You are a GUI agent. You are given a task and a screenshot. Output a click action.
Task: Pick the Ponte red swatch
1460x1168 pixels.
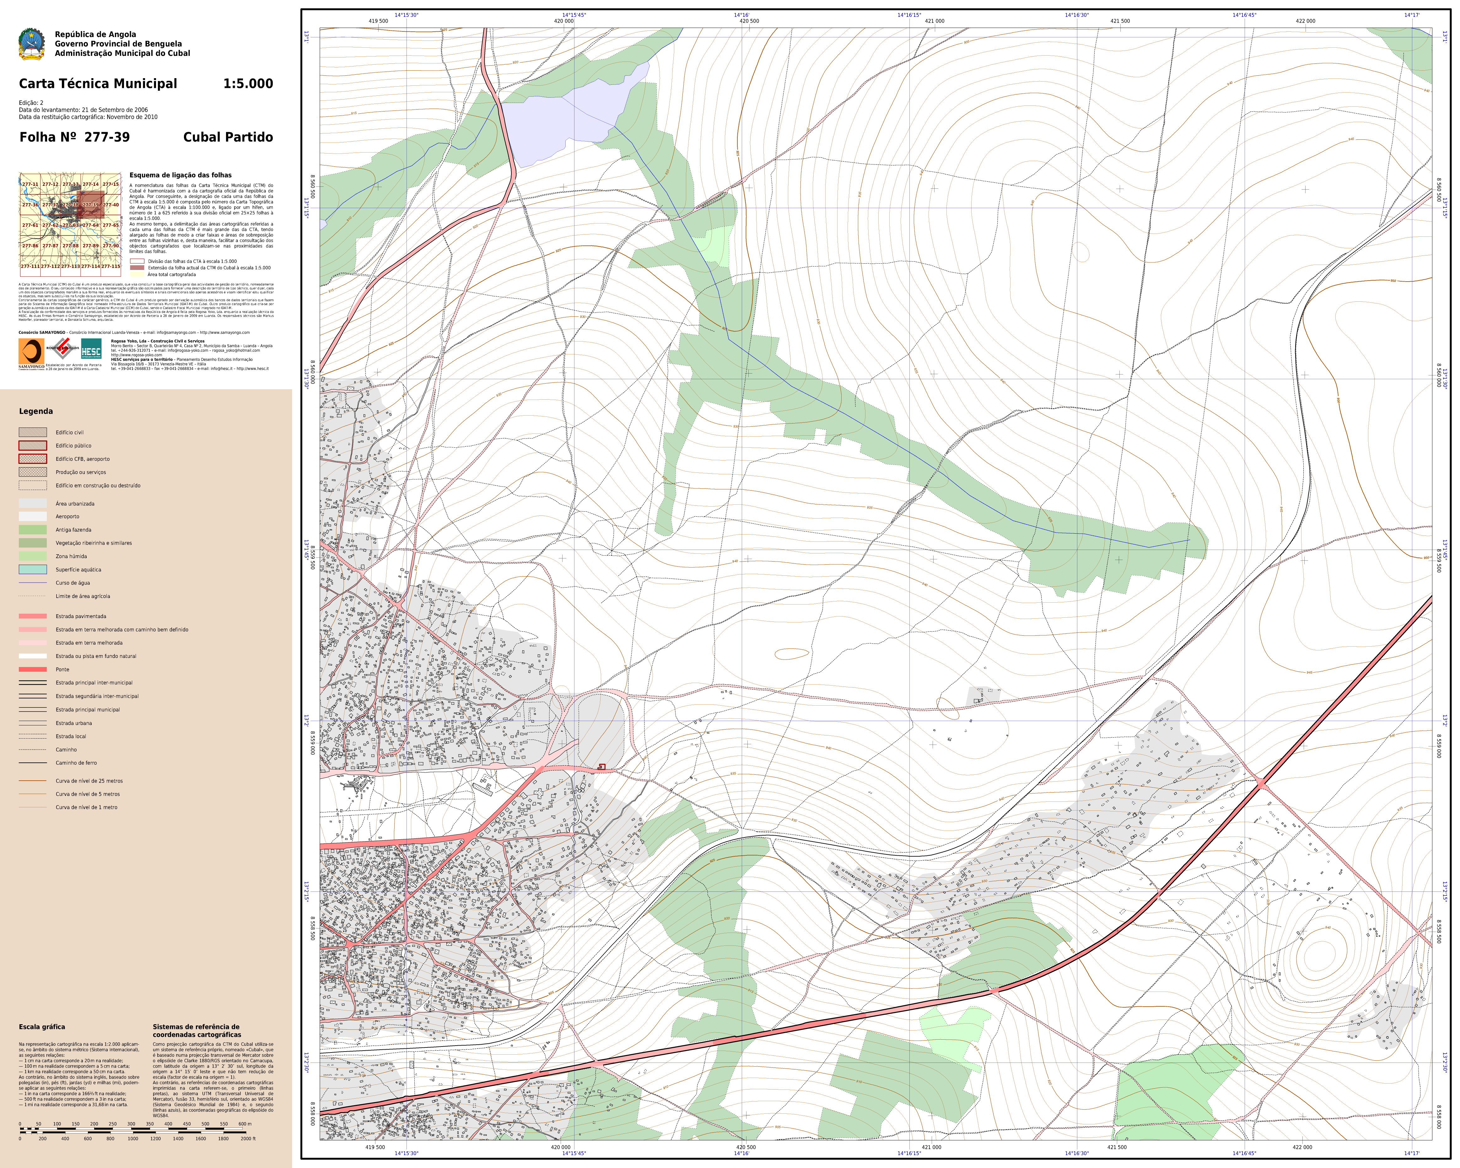(x=33, y=669)
